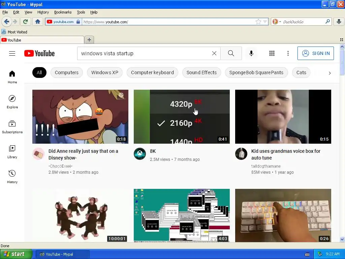Screen dimensions: 345x259
Task: Show more filter chips with right chevron
Action: point(330,73)
